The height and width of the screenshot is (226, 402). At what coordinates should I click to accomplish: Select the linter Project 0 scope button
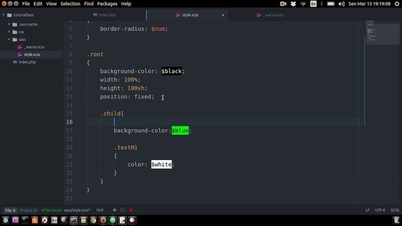point(28,210)
